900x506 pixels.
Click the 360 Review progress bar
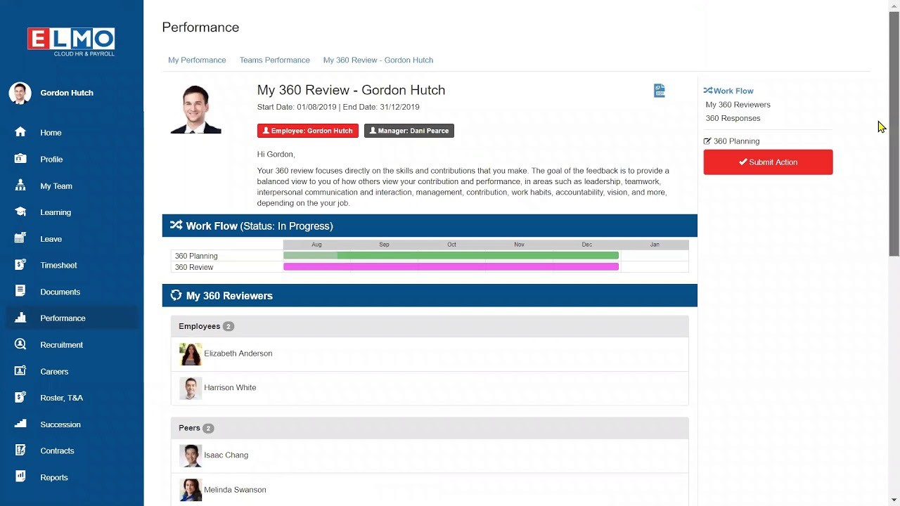(x=450, y=267)
